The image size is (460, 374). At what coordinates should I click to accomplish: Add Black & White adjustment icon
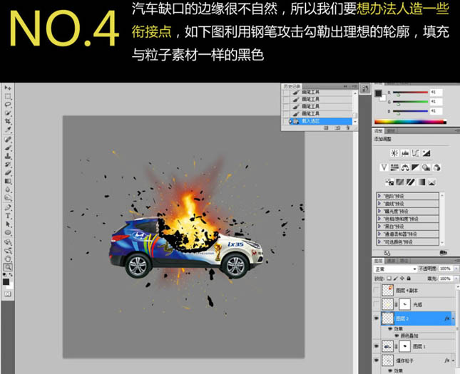(x=415, y=167)
